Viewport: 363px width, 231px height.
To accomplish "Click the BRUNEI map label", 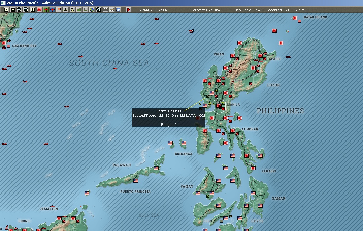I will coord(24,221).
